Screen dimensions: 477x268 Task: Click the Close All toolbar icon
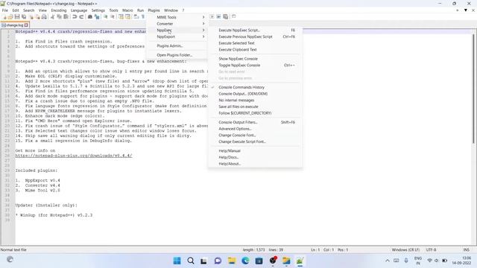click(37, 16)
